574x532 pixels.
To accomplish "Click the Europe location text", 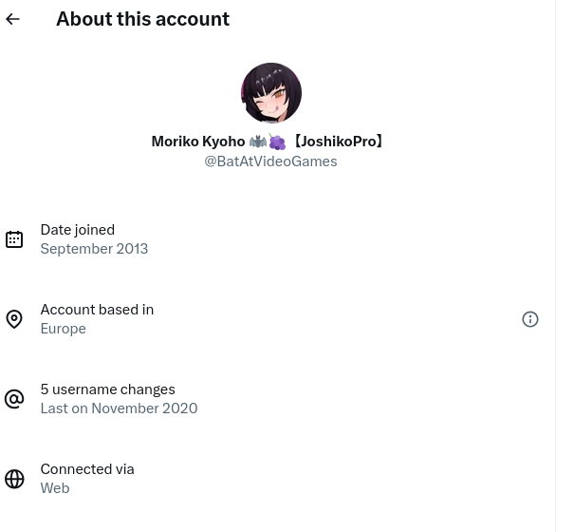I will pos(63,329).
